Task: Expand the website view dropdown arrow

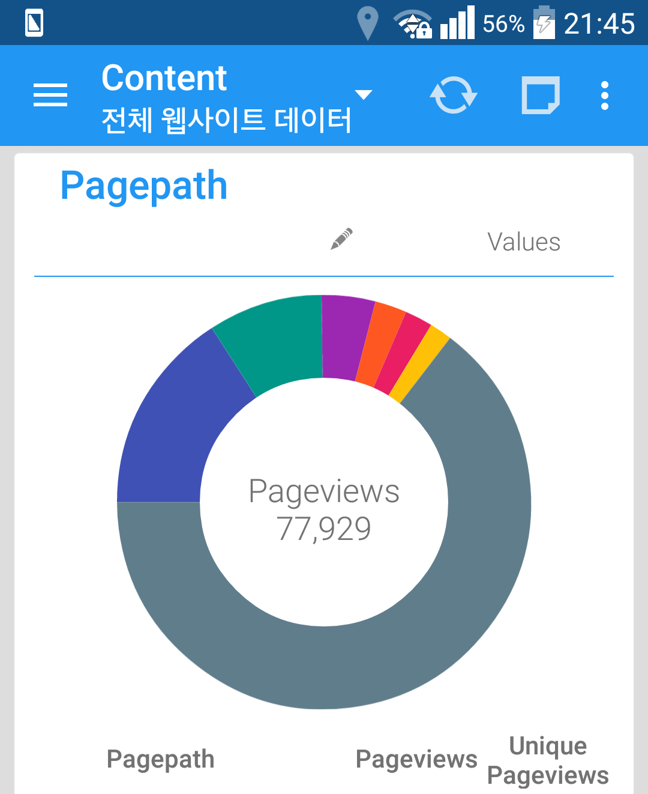Action: pyautogui.click(x=364, y=94)
